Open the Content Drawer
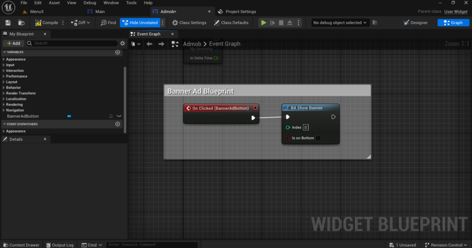Image resolution: width=472 pixels, height=248 pixels. point(21,245)
